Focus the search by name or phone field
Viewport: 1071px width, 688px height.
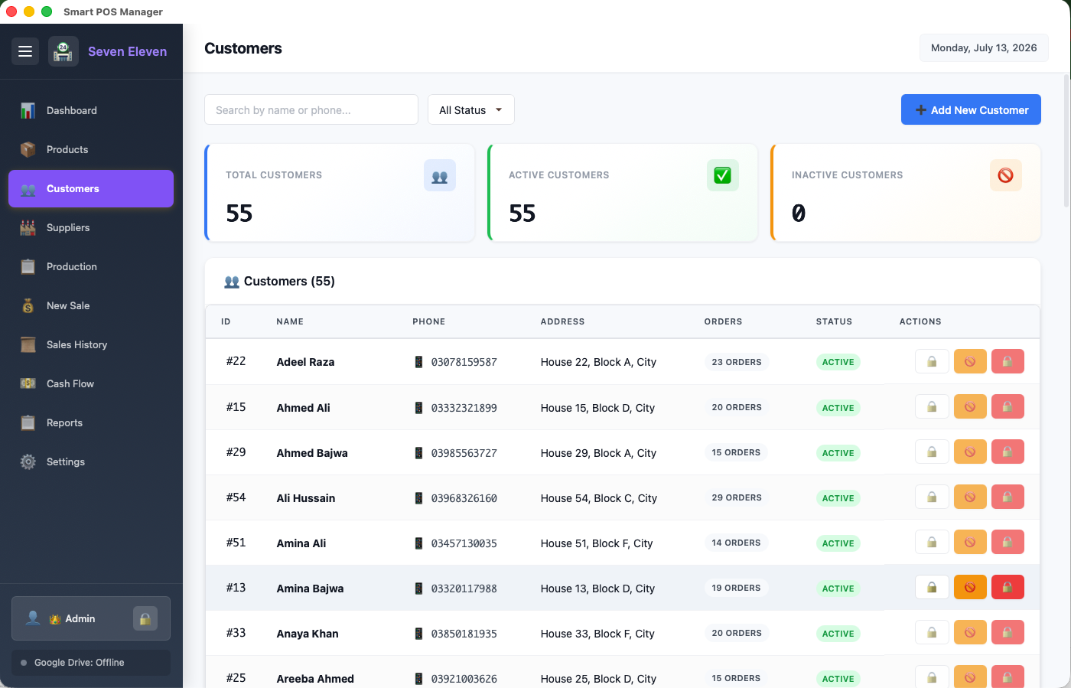tap(311, 109)
